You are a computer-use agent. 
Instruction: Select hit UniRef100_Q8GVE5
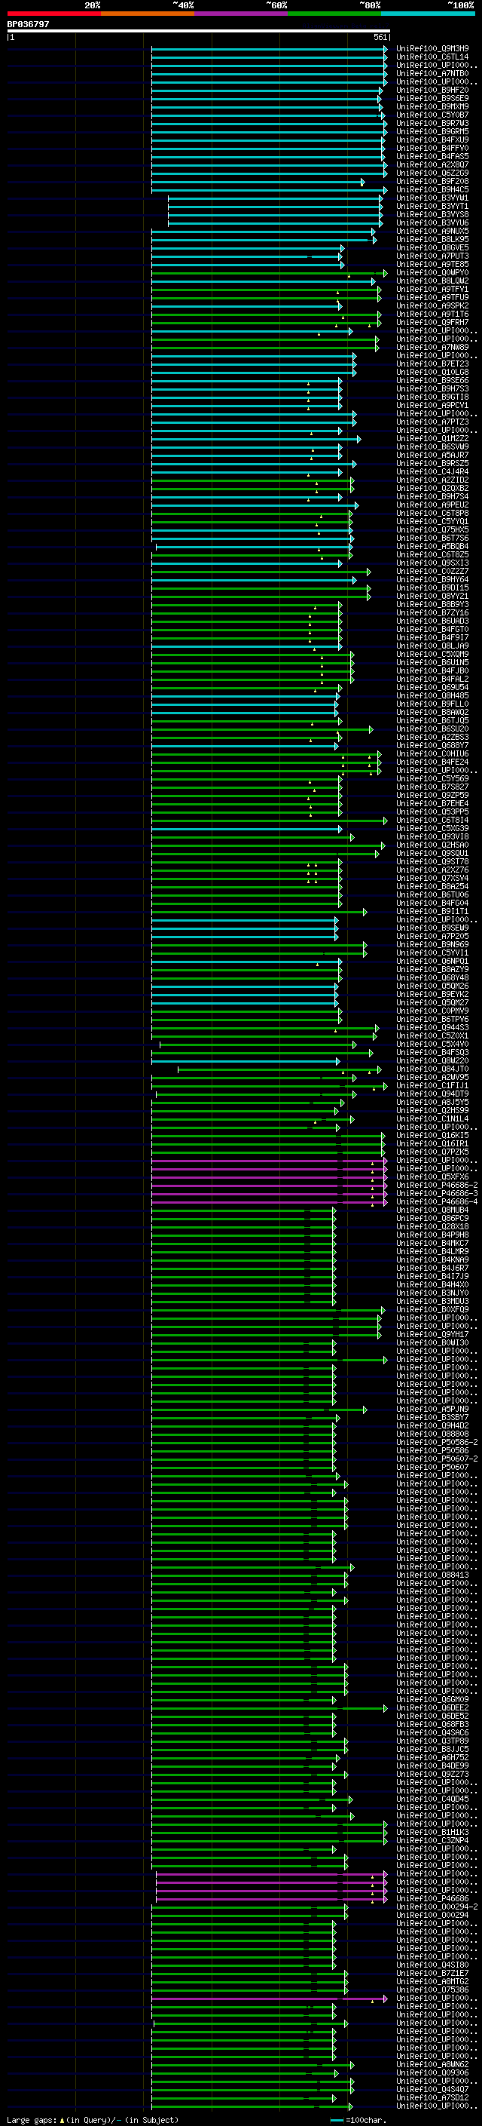tap(432, 247)
